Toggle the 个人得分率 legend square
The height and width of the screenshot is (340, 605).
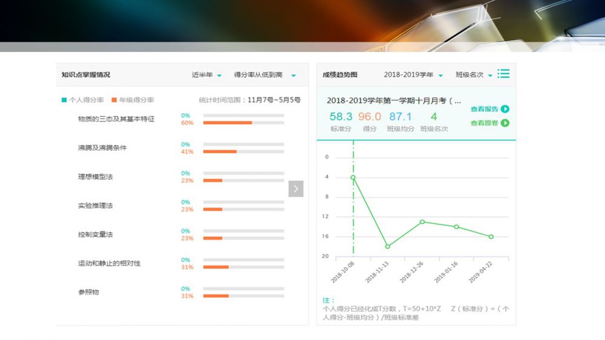click(64, 100)
